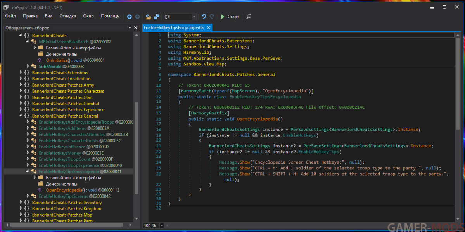
Task: Collapse the BannerlordCheats.Patches.General namespace
Action: click(x=21, y=116)
